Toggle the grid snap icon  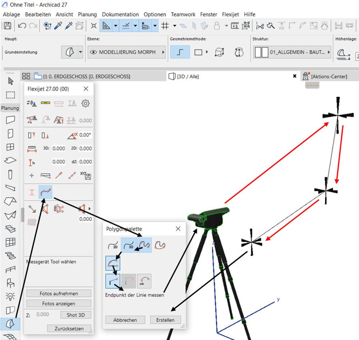point(165,26)
